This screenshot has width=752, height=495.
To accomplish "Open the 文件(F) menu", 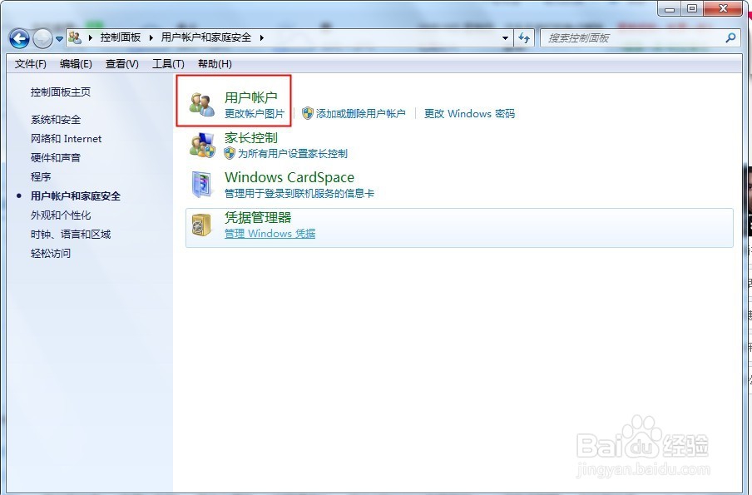I will point(30,64).
